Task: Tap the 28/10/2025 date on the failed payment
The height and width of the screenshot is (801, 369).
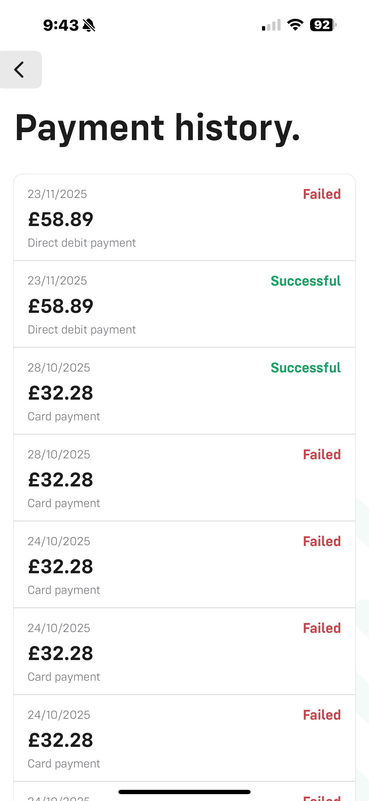Action: coord(59,455)
